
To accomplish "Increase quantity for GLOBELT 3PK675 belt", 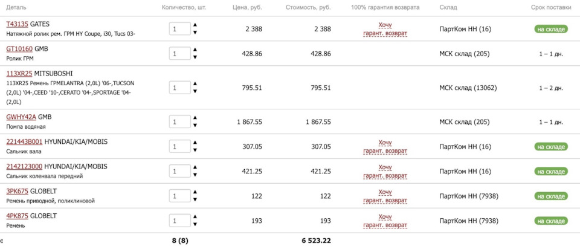I will [x=195, y=193].
